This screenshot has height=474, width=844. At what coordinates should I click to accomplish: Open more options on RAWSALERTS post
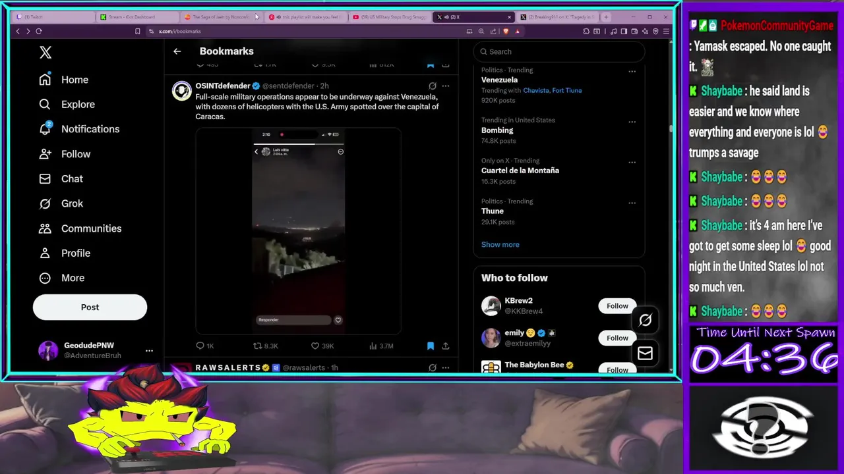coord(446,367)
